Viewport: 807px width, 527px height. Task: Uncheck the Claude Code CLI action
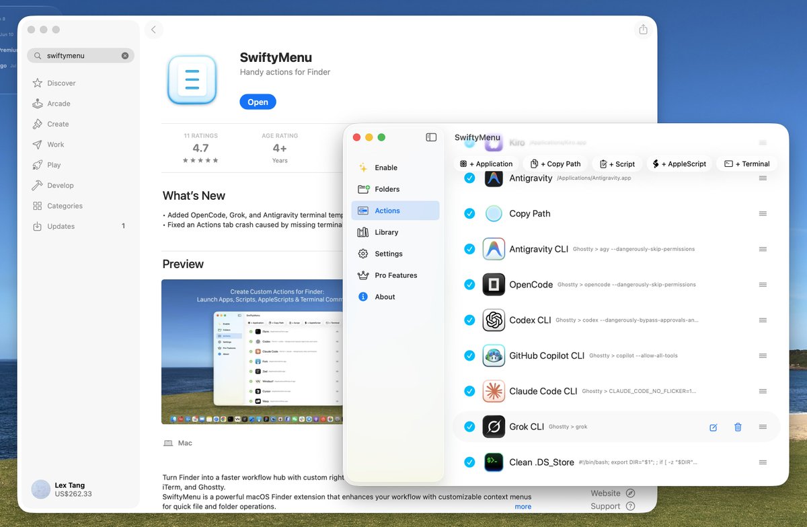(x=469, y=391)
